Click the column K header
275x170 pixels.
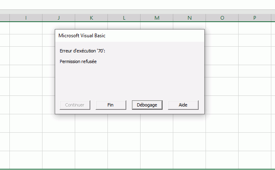point(91,18)
